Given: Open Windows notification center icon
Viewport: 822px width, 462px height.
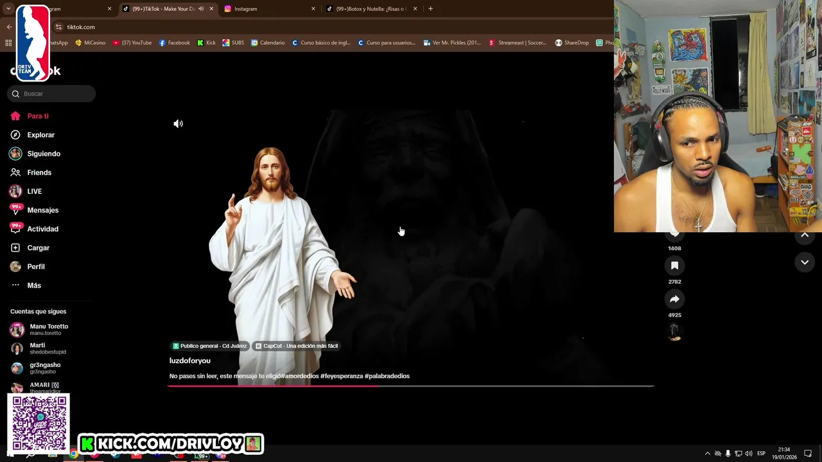Looking at the screenshot, I should click(x=808, y=454).
